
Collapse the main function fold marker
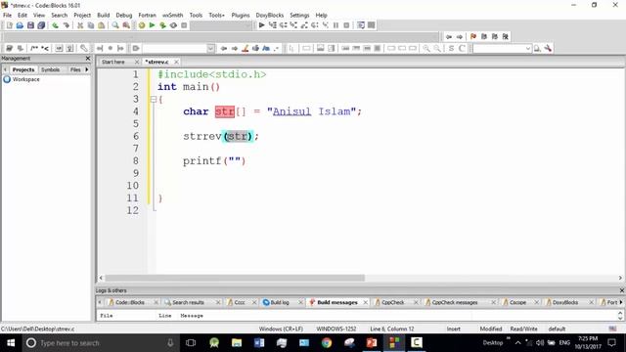[x=154, y=99]
